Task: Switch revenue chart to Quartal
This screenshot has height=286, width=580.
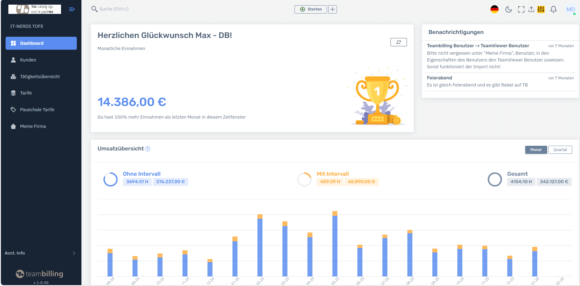Action: pyautogui.click(x=560, y=150)
